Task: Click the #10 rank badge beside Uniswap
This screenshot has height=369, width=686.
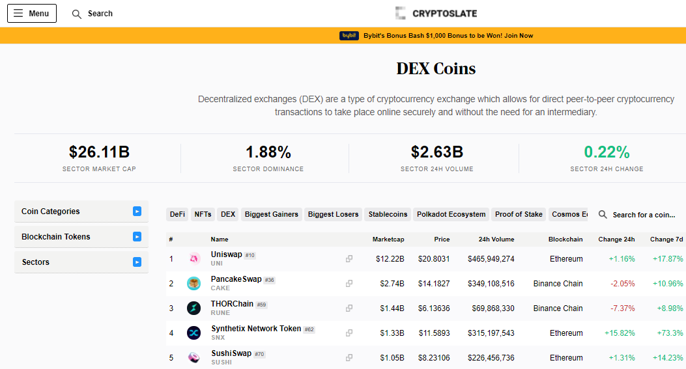Action: click(250, 255)
